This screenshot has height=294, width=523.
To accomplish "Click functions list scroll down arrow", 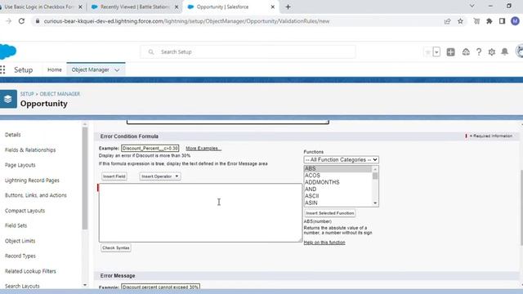I will coord(375,203).
